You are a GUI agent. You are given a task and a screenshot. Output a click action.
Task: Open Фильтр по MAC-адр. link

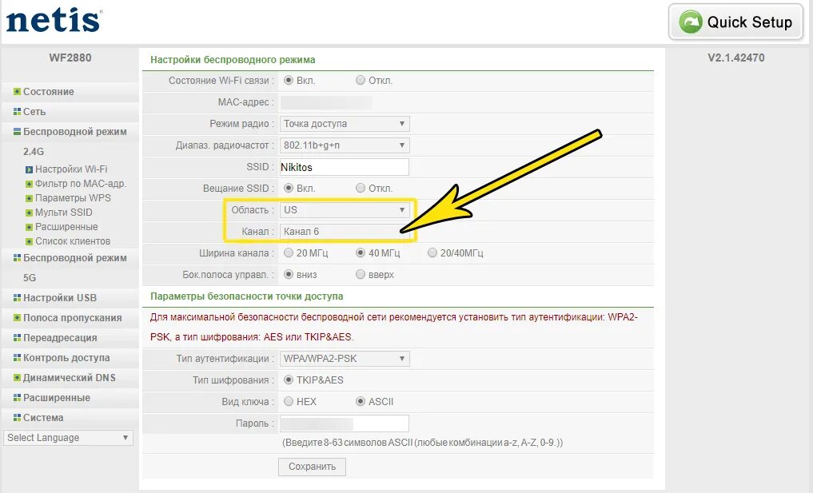coord(81,184)
